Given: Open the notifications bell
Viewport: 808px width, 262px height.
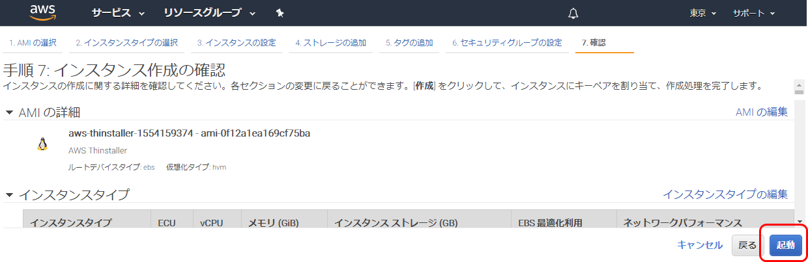Looking at the screenshot, I should [573, 13].
